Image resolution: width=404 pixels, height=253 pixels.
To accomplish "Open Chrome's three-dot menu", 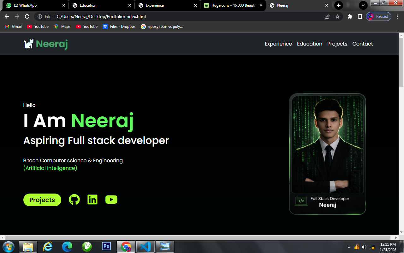I will click(397, 16).
